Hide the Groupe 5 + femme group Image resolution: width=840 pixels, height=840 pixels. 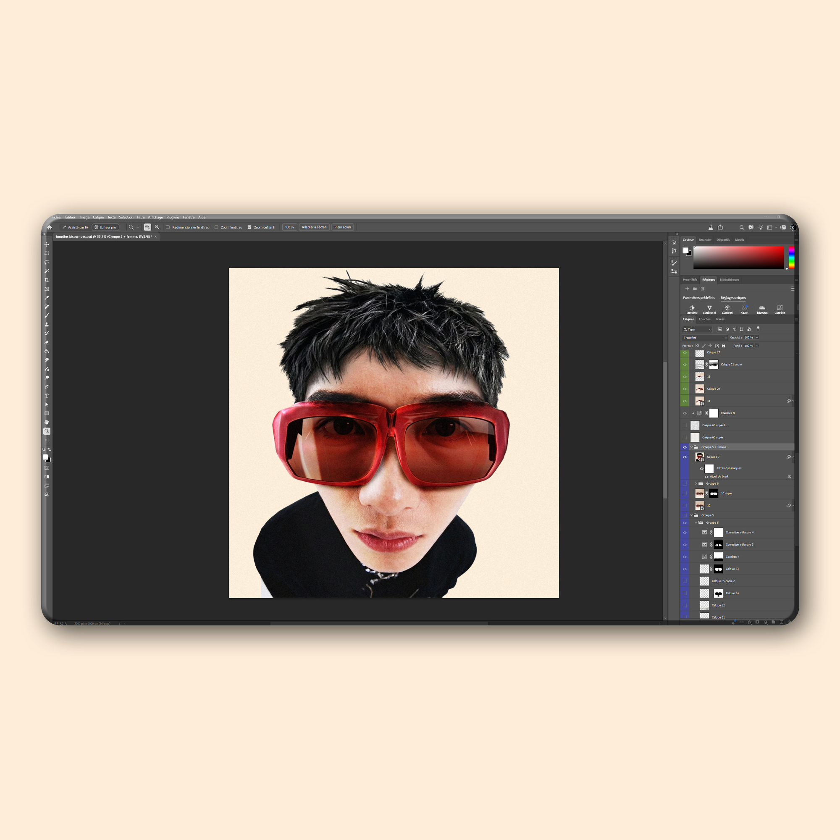pyautogui.click(x=685, y=447)
